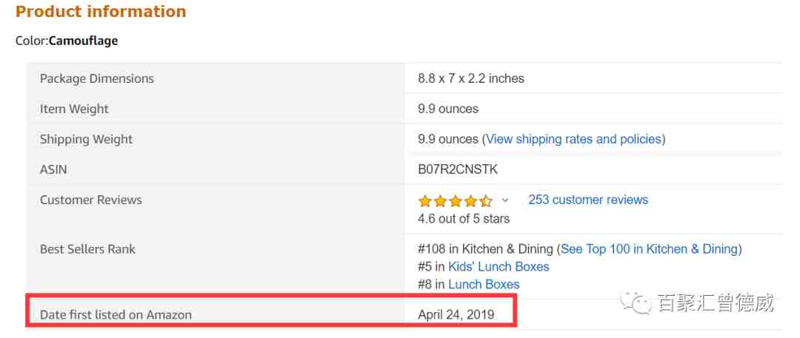Click the 8.8 x 7 x 2.2 inches value

(x=471, y=78)
